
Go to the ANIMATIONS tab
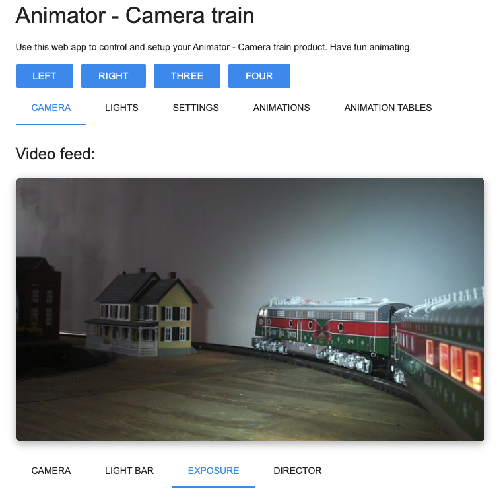(x=281, y=108)
